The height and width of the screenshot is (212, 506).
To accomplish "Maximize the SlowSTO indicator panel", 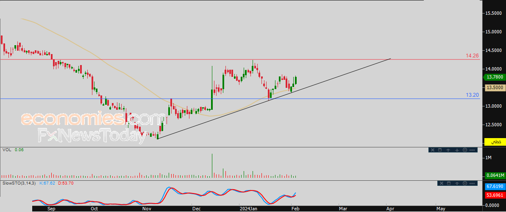I will point(449,183).
